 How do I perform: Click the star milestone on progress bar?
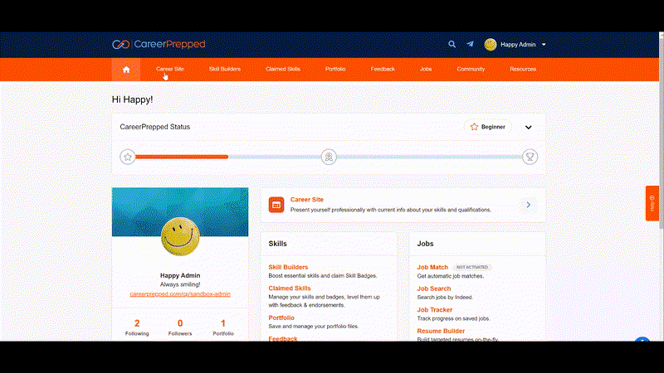pyautogui.click(x=128, y=157)
